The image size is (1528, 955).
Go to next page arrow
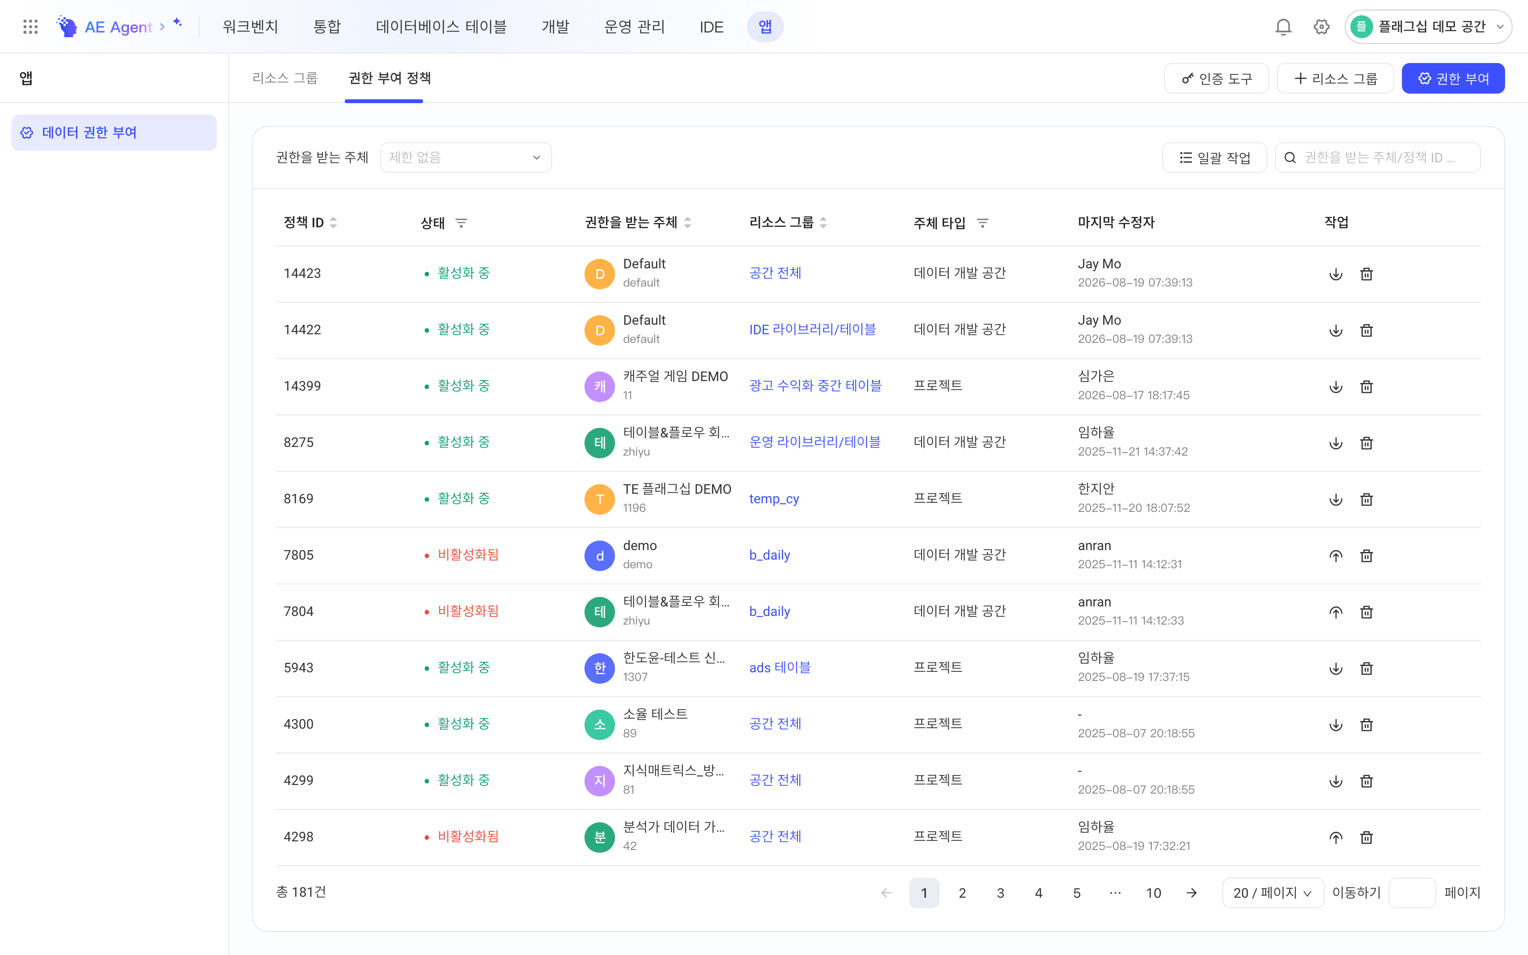1191,892
